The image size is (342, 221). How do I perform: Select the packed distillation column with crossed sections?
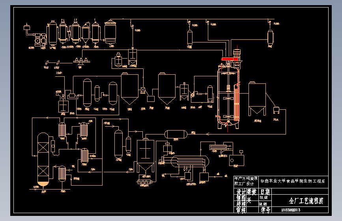(x=43, y=160)
